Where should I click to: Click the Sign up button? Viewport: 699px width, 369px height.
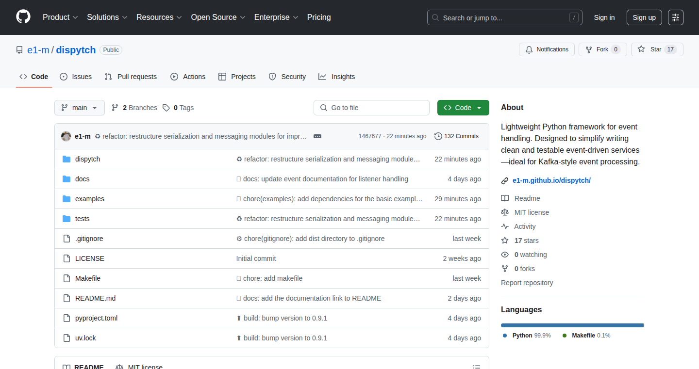(644, 17)
